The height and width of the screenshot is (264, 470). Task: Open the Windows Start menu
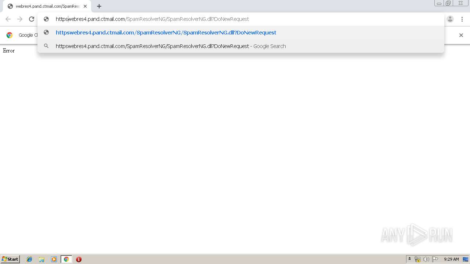(x=10, y=259)
